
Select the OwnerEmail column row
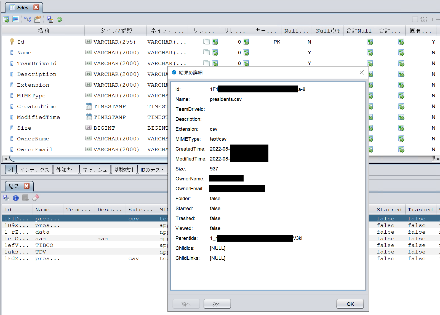point(35,149)
